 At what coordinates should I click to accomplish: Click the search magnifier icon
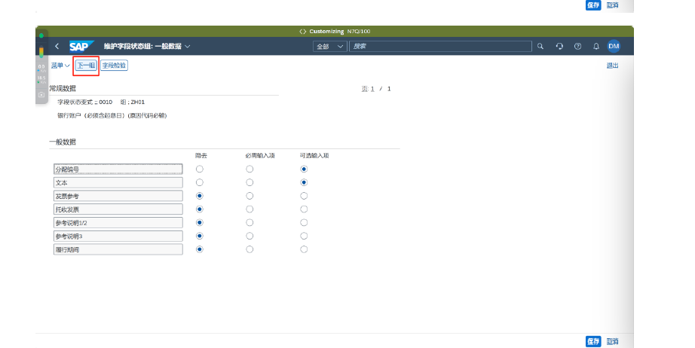pyautogui.click(x=540, y=47)
